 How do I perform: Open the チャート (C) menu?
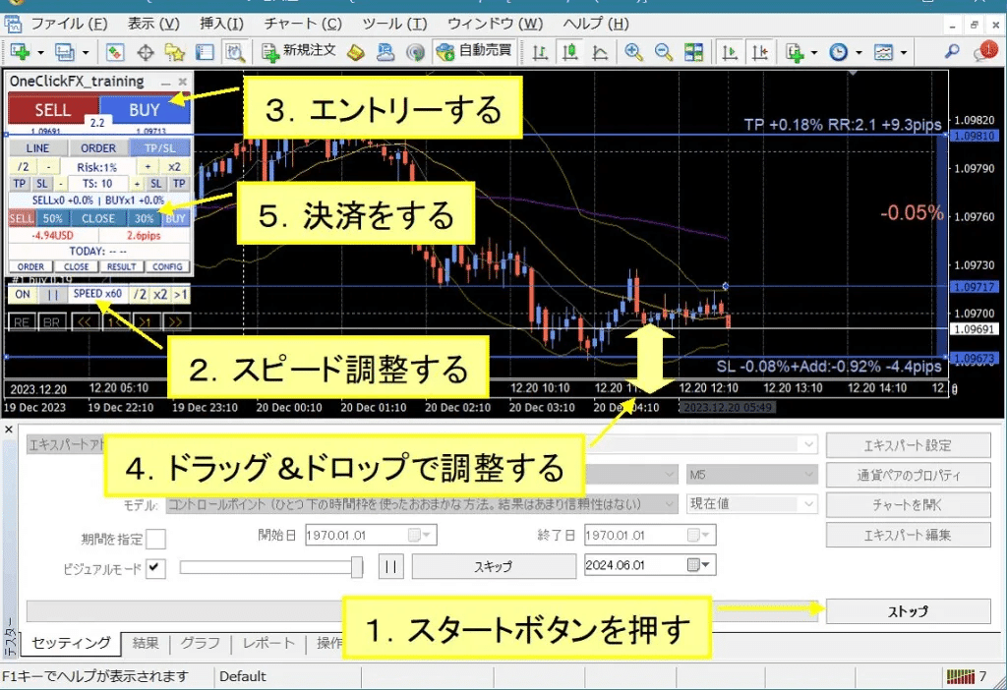[x=303, y=24]
